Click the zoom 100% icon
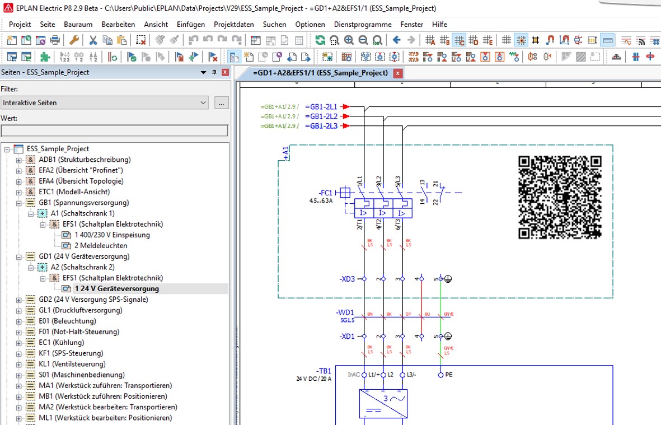The width and height of the screenshot is (661, 425). click(x=377, y=40)
